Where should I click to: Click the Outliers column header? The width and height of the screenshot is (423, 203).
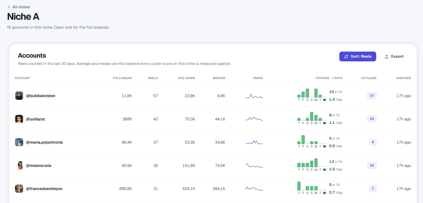tap(369, 78)
